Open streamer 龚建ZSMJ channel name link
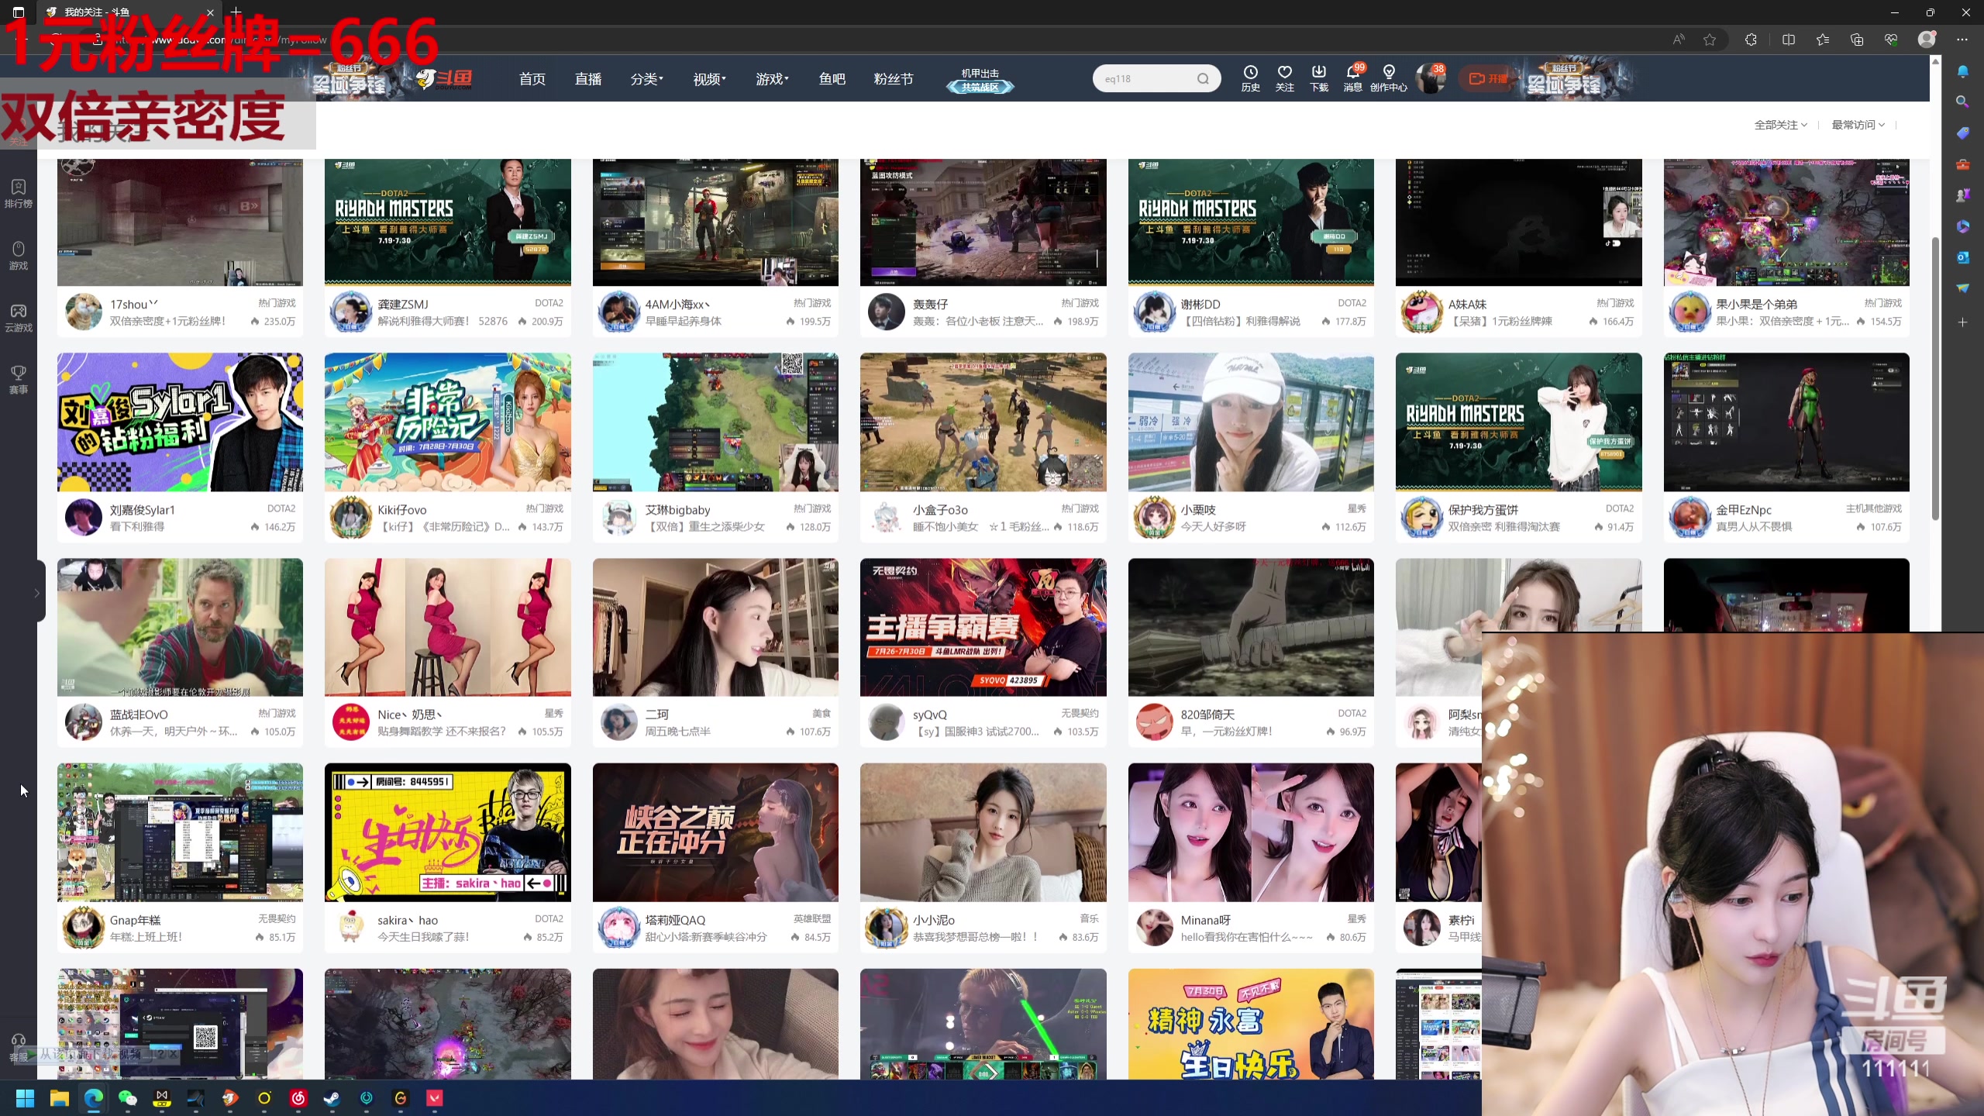This screenshot has height=1116, width=1984. [x=402, y=305]
